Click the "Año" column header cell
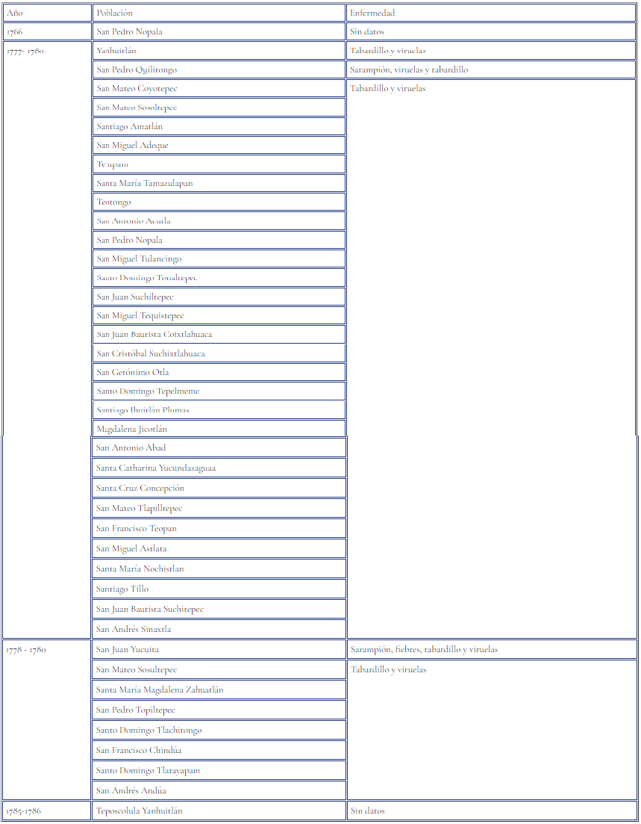Screen dimensions: 641x824 [x=46, y=13]
